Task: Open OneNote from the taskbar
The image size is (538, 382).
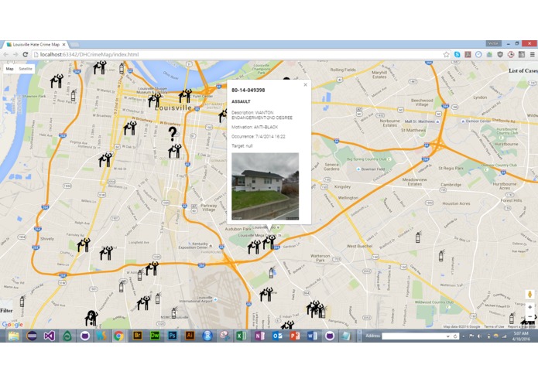Action: click(259, 336)
